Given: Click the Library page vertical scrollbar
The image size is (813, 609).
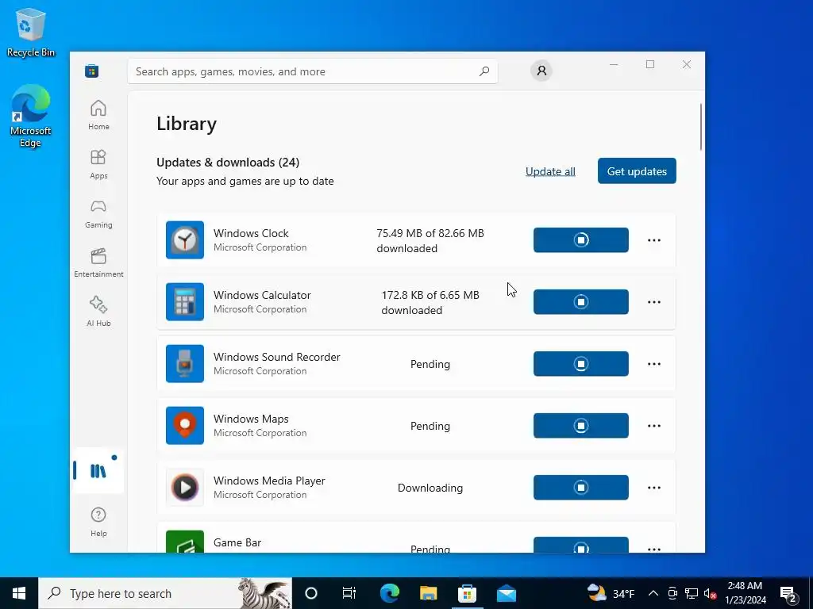Looking at the screenshot, I should (700, 127).
